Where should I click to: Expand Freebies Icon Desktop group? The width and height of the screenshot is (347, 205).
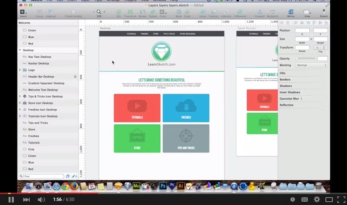tap(20, 110)
